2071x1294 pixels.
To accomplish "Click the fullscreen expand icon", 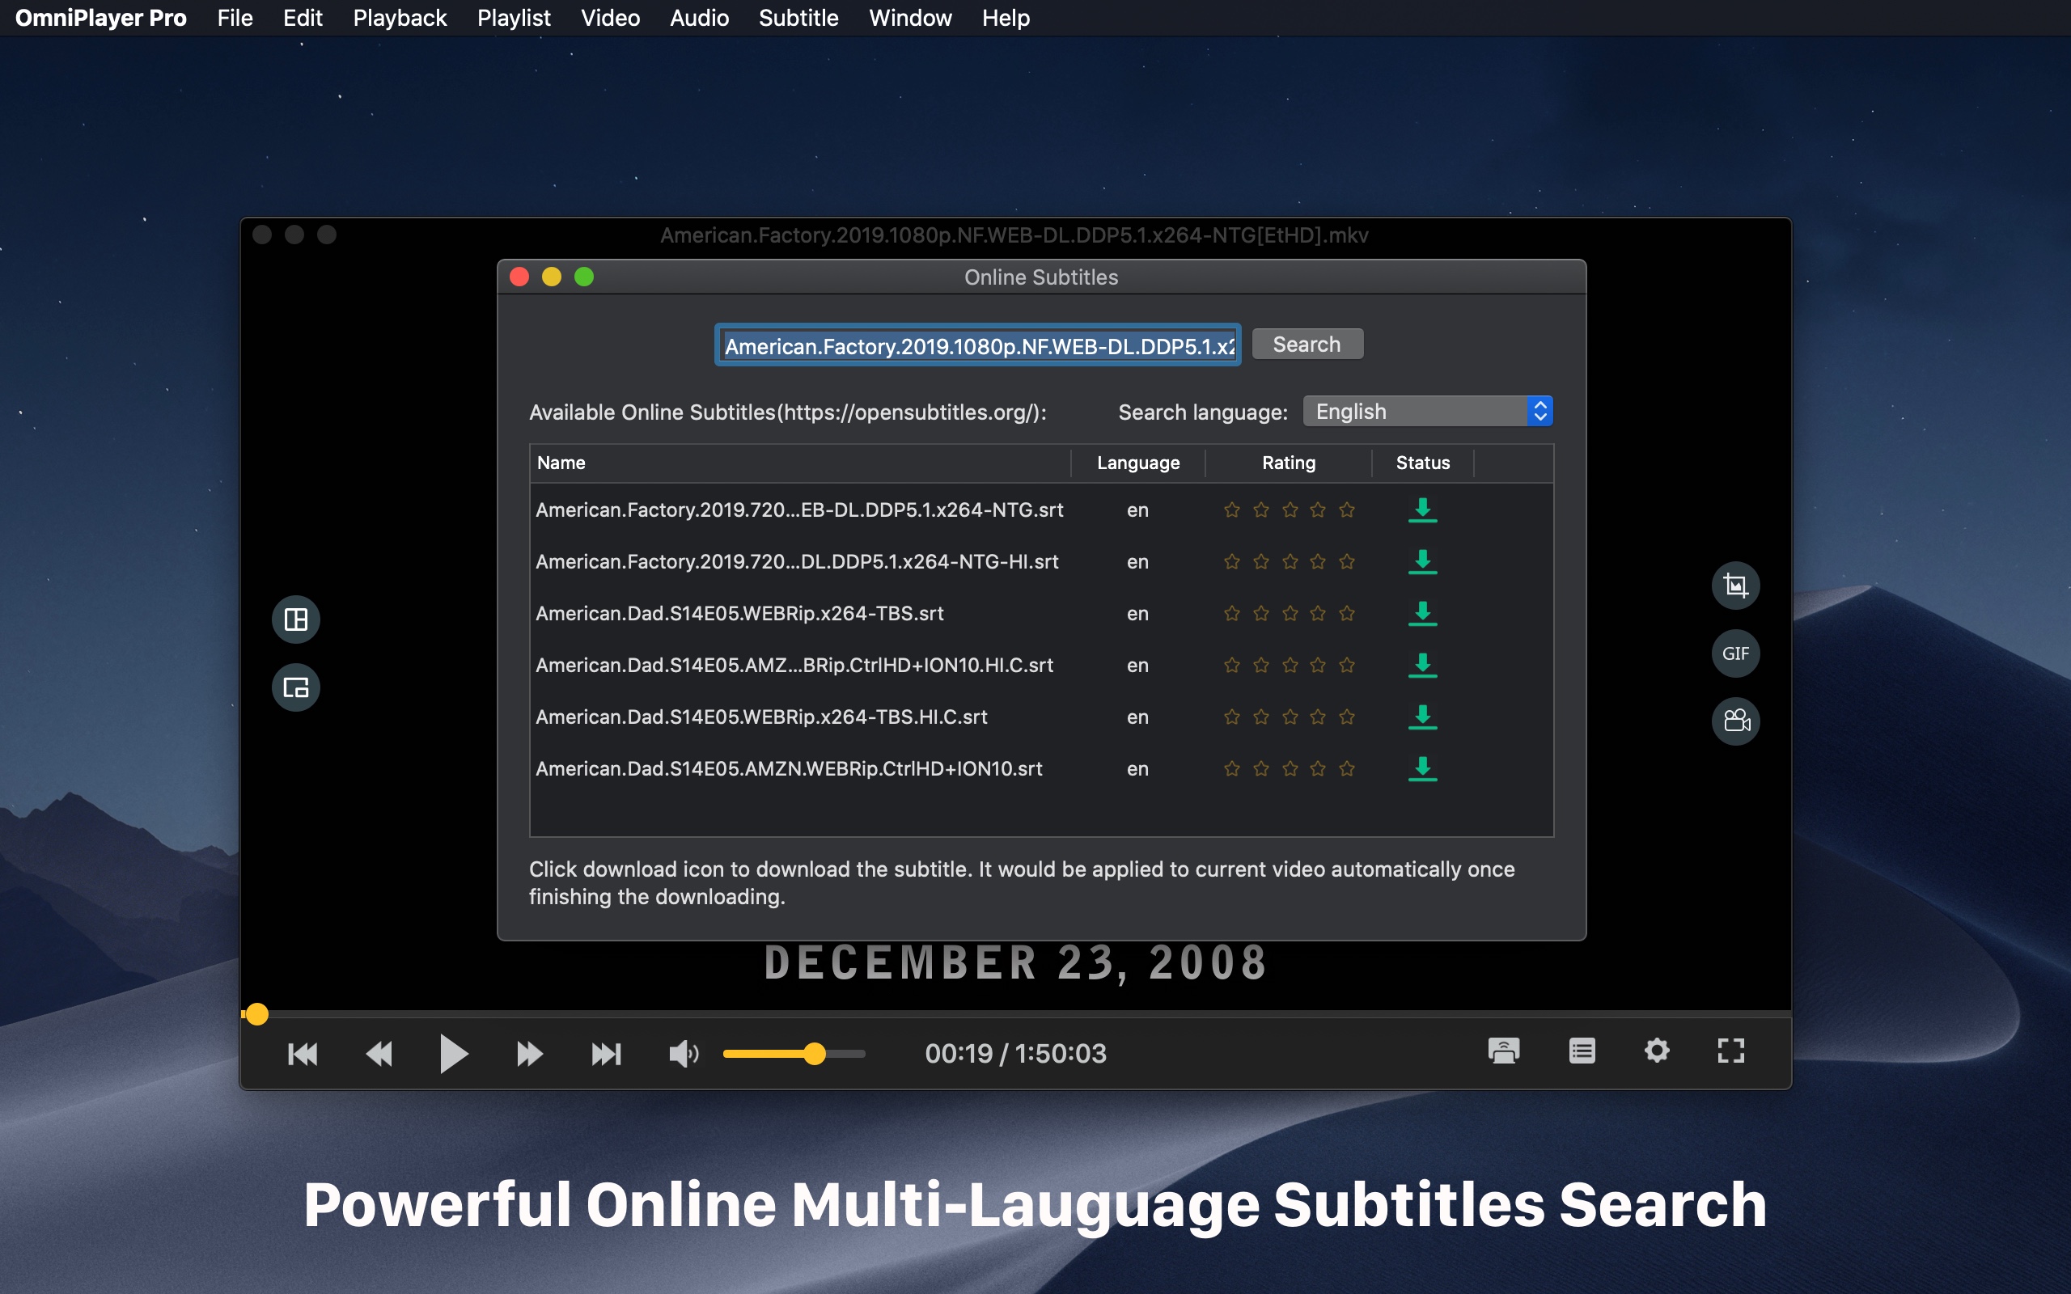I will (1731, 1052).
